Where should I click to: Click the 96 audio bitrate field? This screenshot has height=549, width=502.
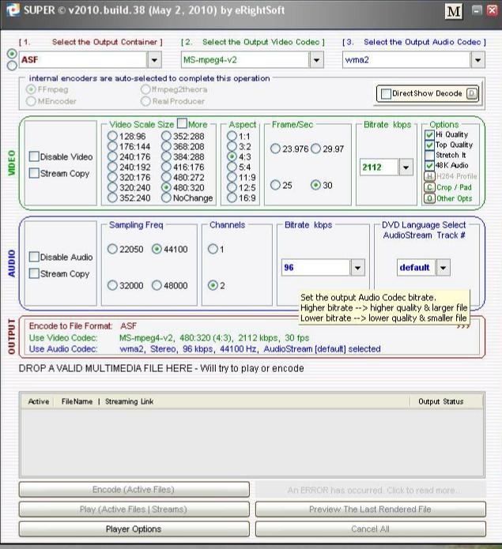[315, 268]
